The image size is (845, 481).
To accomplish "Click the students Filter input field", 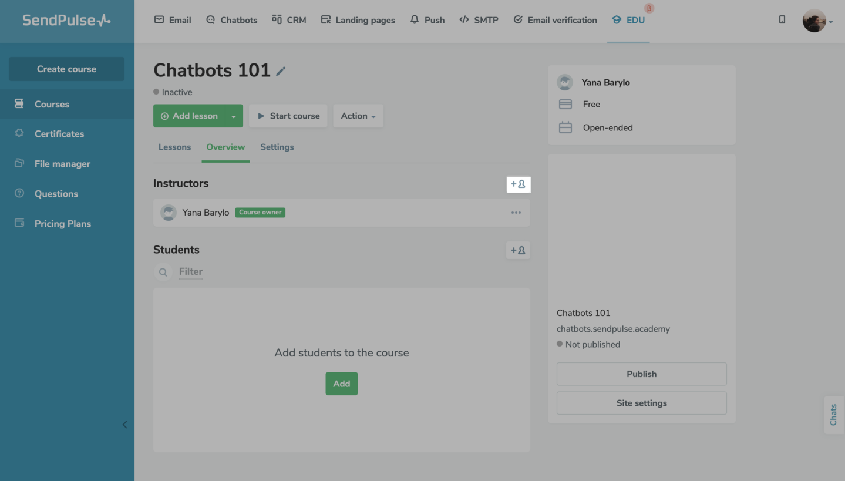I will point(191,272).
